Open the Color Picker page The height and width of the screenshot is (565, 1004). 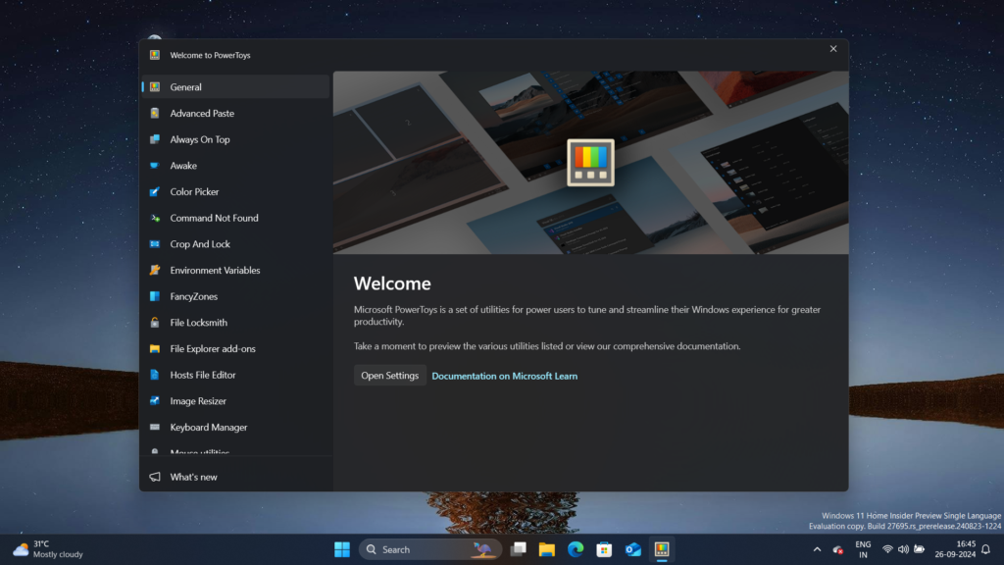tap(235, 191)
